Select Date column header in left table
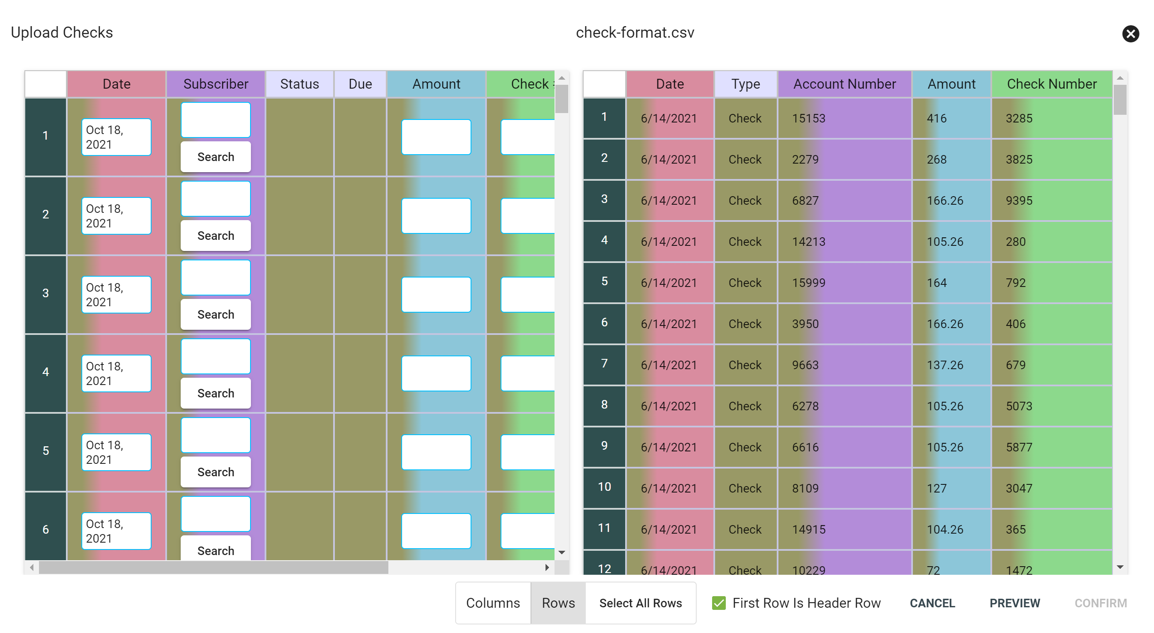This screenshot has width=1154, height=633. pyautogui.click(x=116, y=84)
